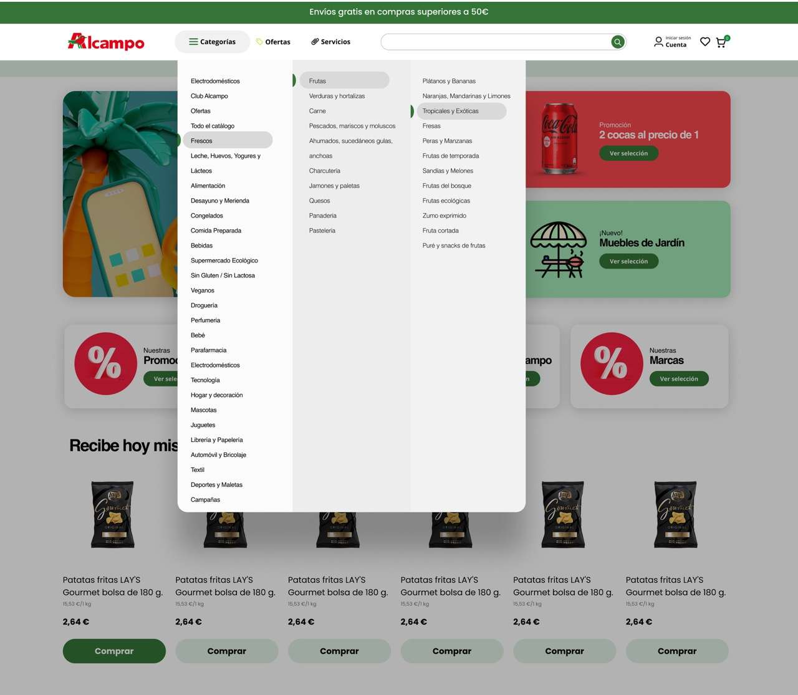Click the red percent icon for Nuestras Marcas
This screenshot has width=798, height=695.
pos(611,363)
